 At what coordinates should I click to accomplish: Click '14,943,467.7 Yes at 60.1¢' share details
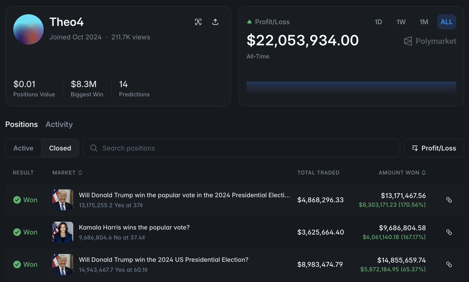point(113,270)
